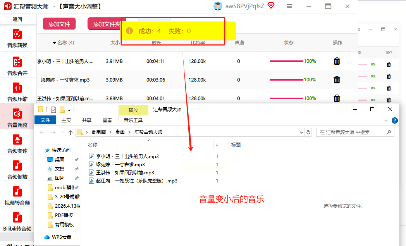Click the 添加文件夹 button
This screenshot has width=406, height=246.
pyautogui.click(x=104, y=24)
